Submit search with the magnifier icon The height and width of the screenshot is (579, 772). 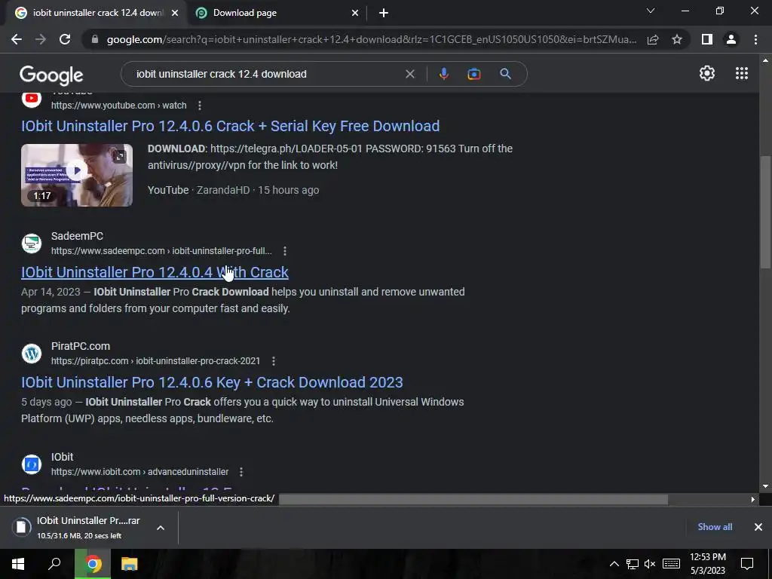click(x=505, y=74)
